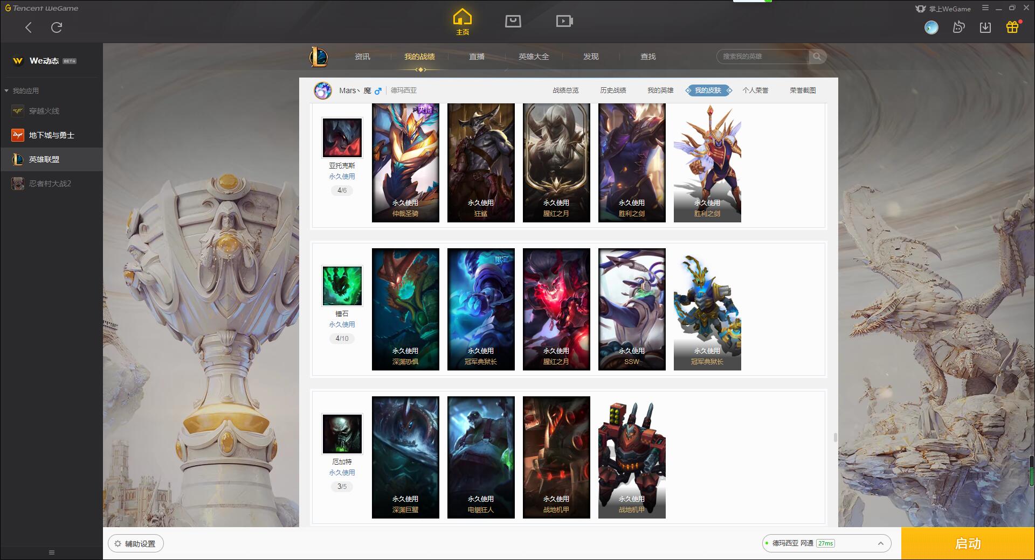Click the 锤石 4/10 skin count badge

tap(342, 338)
